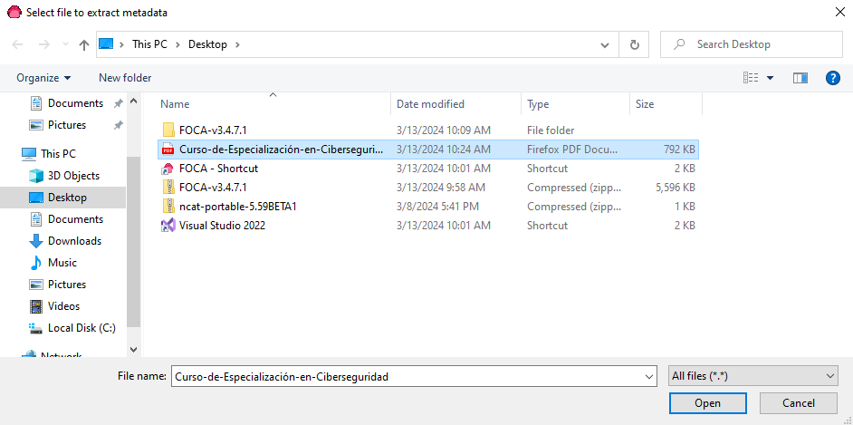Viewport: 853px width, 425px height.
Task: Click the FOCA shortcut icon
Action: click(168, 169)
